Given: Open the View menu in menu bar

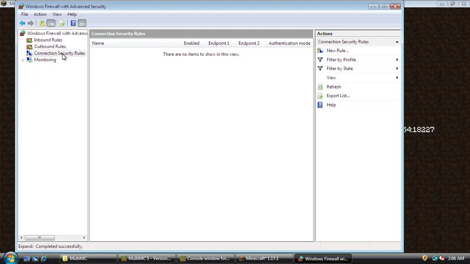Looking at the screenshot, I should coord(57,14).
